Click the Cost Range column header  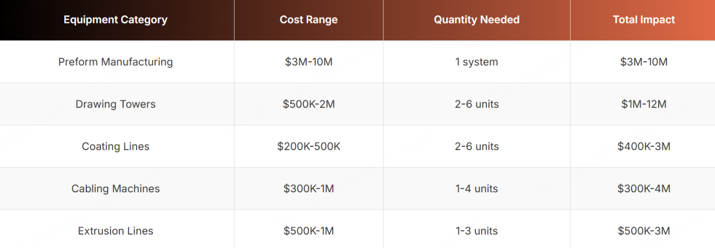(x=308, y=20)
